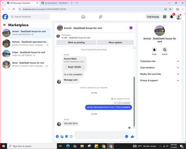Search in conversation with the magnifier icon
This screenshot has height=149, width=186.
coord(164,50)
